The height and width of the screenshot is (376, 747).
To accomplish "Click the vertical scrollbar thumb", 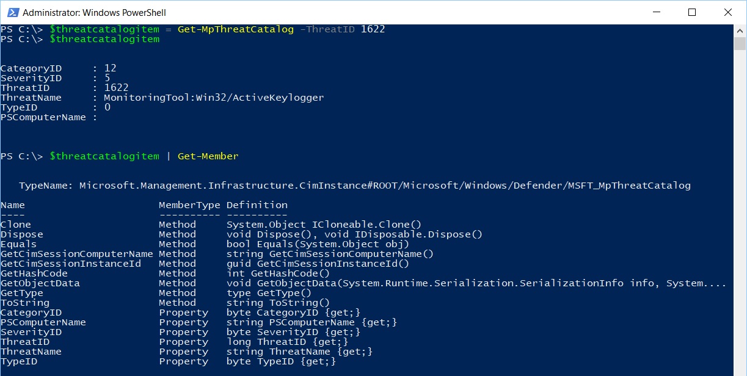I will (x=740, y=43).
